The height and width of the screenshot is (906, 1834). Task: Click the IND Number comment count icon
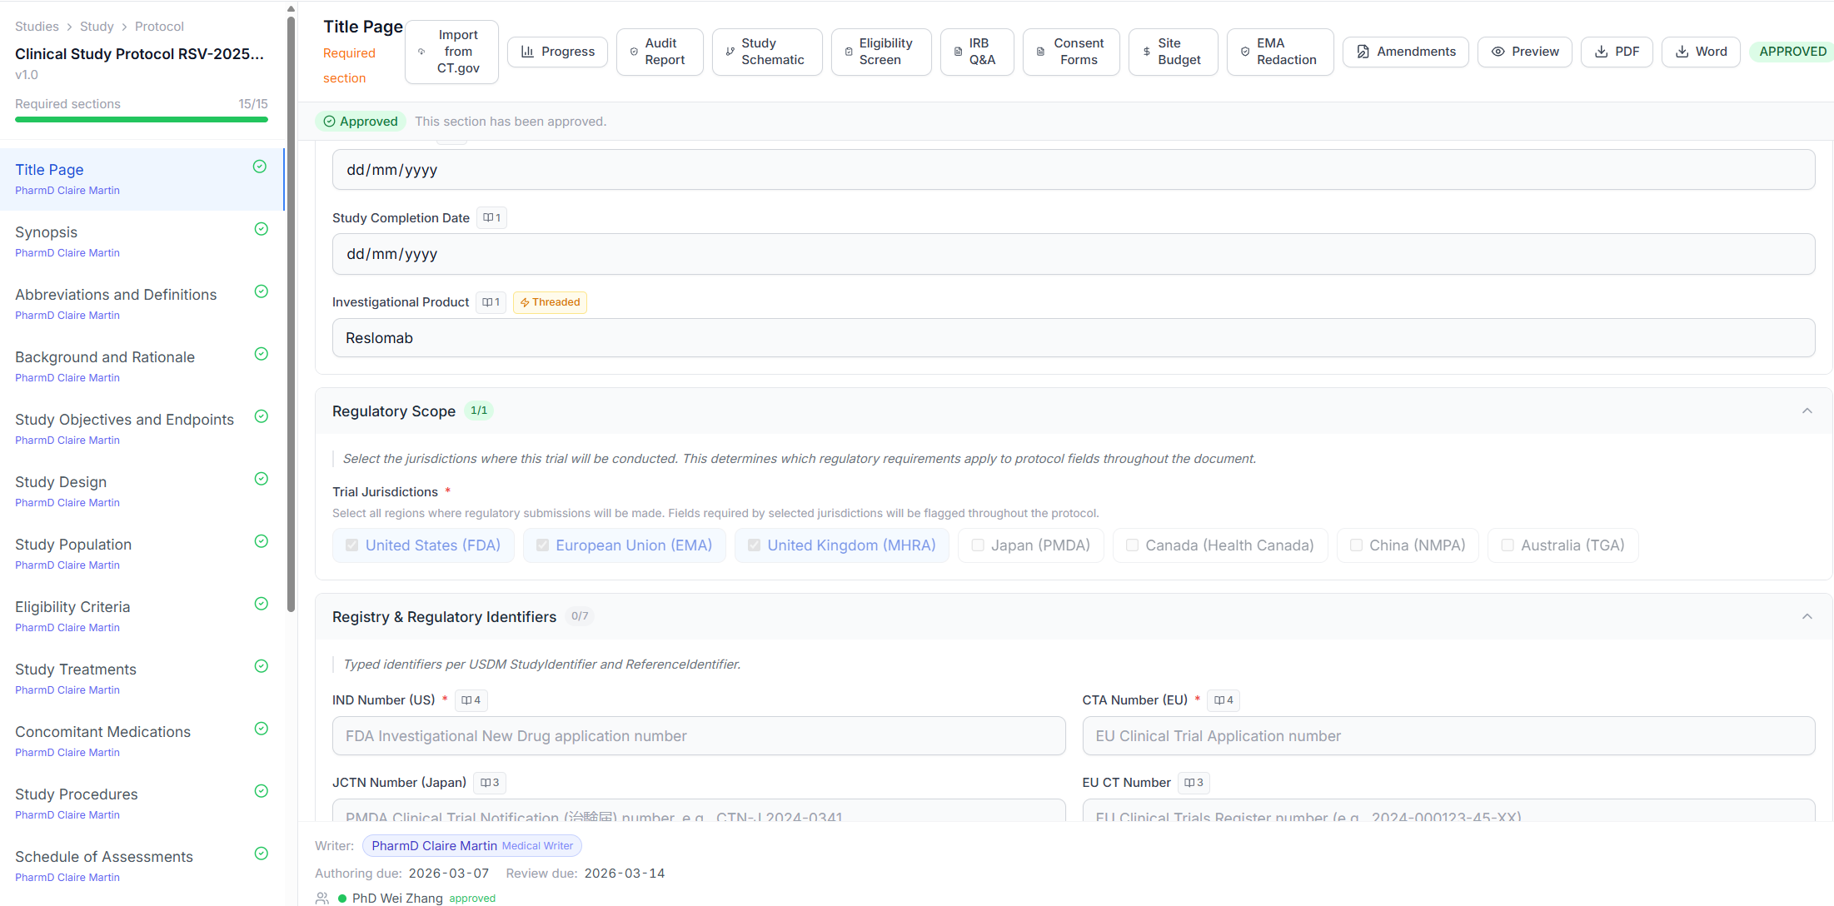(471, 700)
